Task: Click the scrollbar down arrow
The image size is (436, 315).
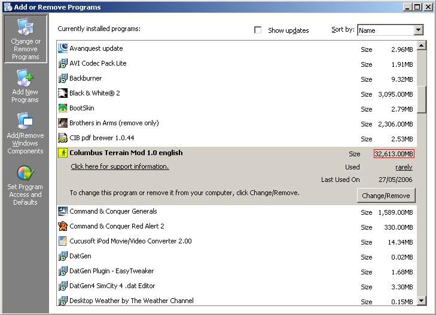Action: tap(422, 301)
